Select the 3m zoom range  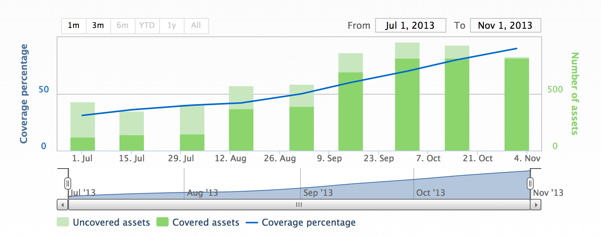coord(98,26)
